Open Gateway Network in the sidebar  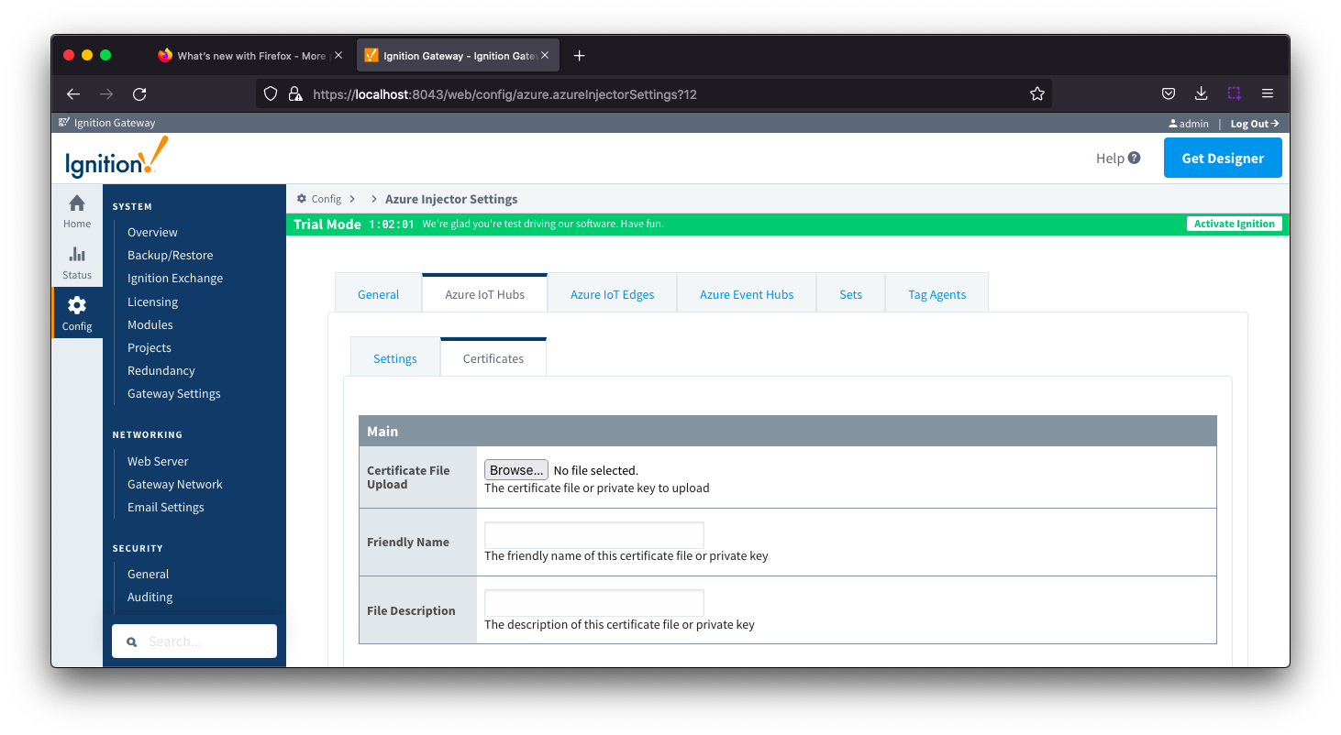pyautogui.click(x=174, y=484)
